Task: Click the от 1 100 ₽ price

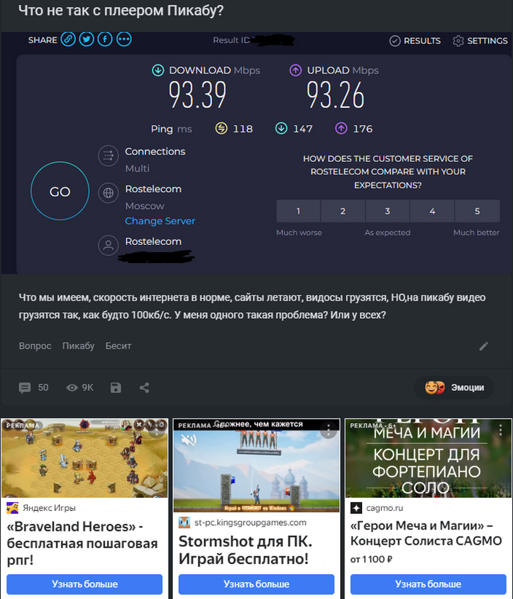Action: (372, 559)
